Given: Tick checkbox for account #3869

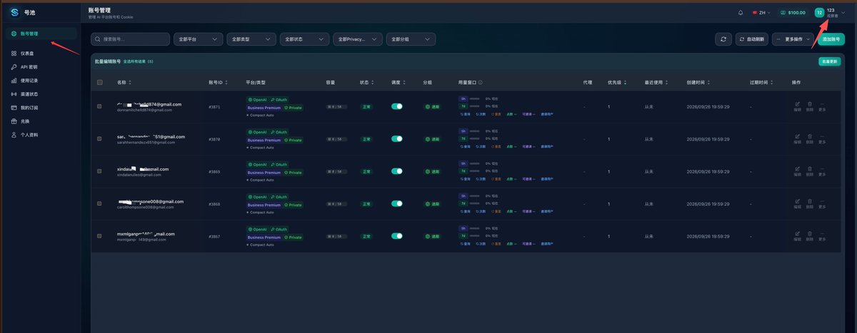Looking at the screenshot, I should tap(99, 172).
